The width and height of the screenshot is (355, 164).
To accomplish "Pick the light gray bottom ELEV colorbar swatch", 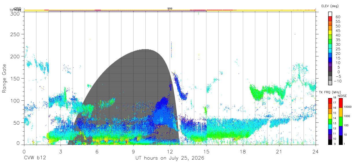I will tap(330, 83).
